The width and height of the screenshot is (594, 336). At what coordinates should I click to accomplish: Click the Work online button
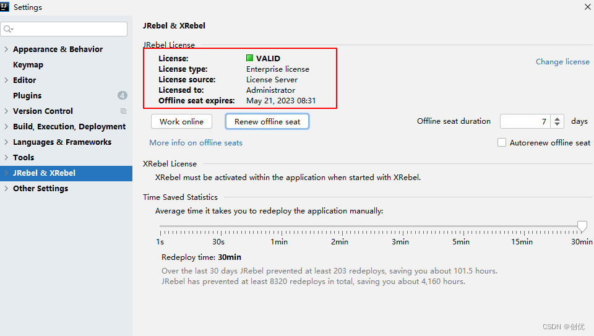[x=181, y=122]
